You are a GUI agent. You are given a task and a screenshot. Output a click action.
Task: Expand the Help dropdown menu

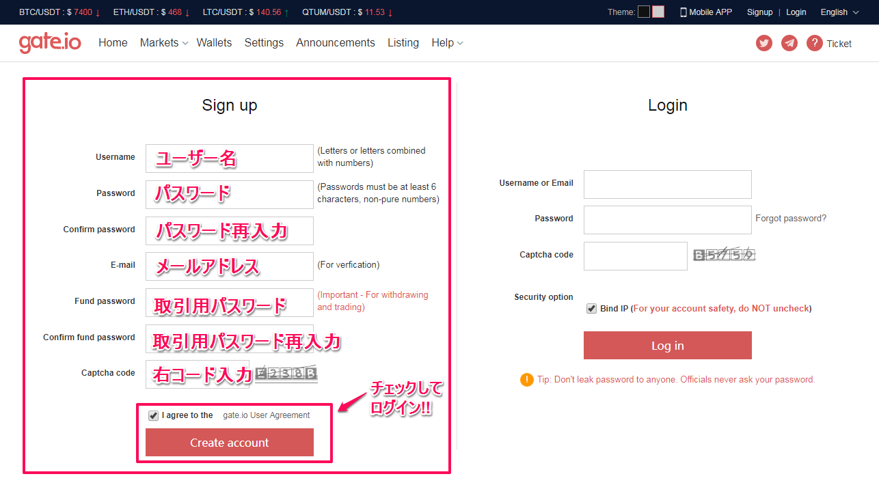(447, 43)
